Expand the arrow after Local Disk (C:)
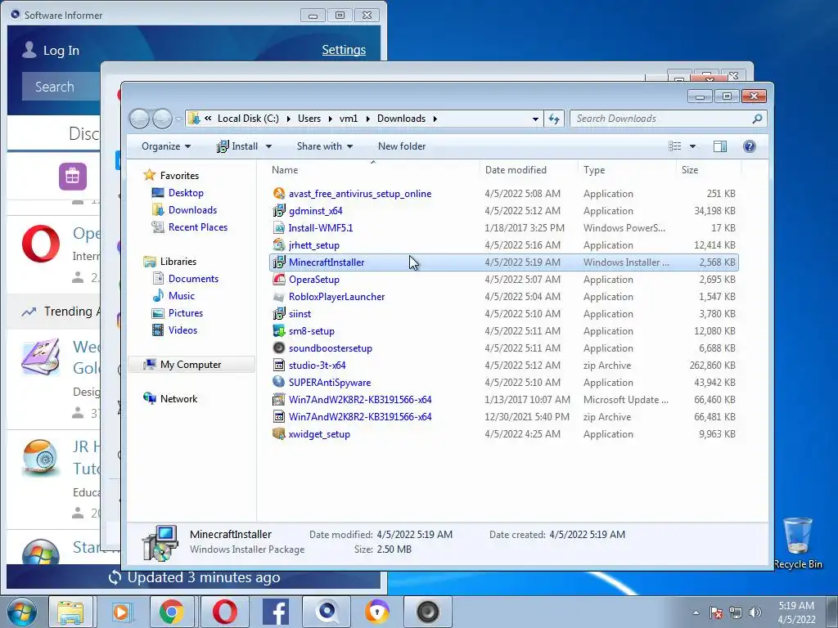Viewport: 838px width, 628px height. click(x=288, y=119)
